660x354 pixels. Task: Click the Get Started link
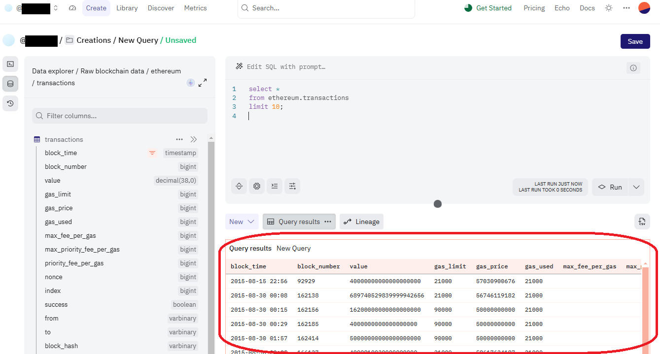tap(488, 8)
